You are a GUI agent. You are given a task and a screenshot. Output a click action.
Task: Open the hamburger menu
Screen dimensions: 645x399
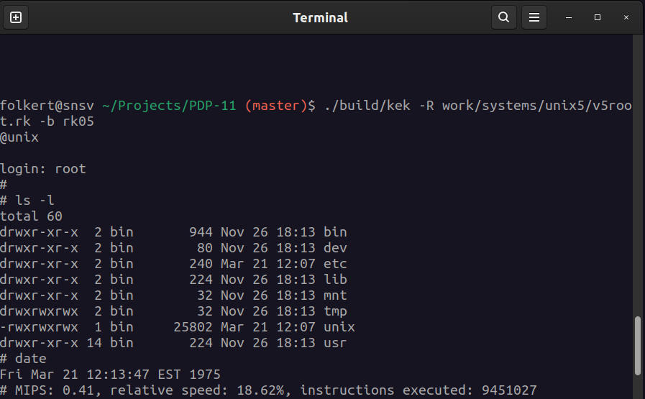(x=534, y=17)
